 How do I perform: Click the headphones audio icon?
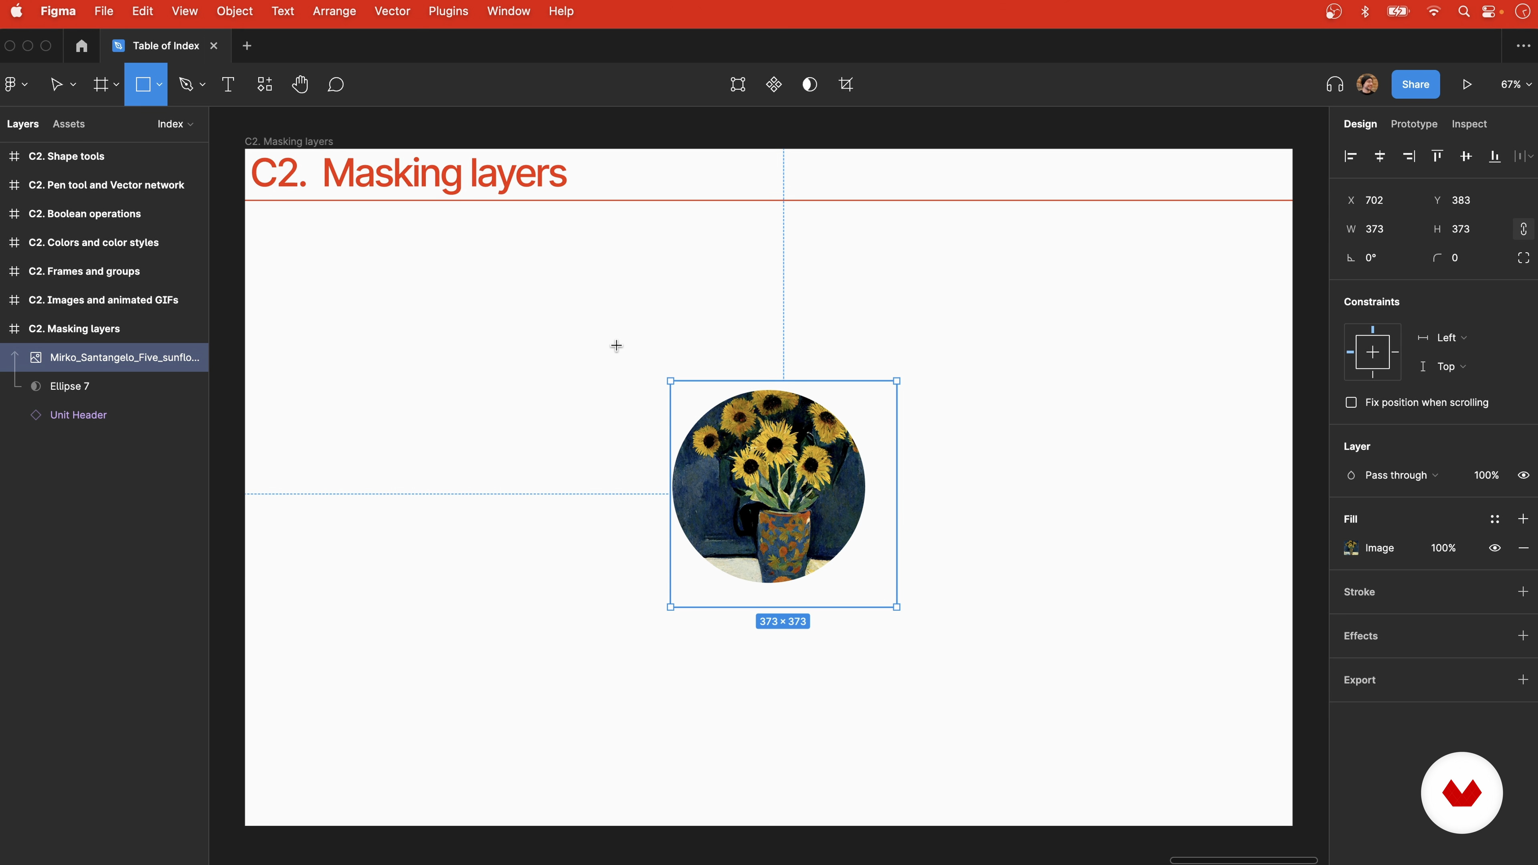pyautogui.click(x=1335, y=84)
